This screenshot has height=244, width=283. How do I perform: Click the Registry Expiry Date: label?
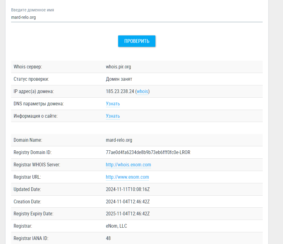(34, 213)
